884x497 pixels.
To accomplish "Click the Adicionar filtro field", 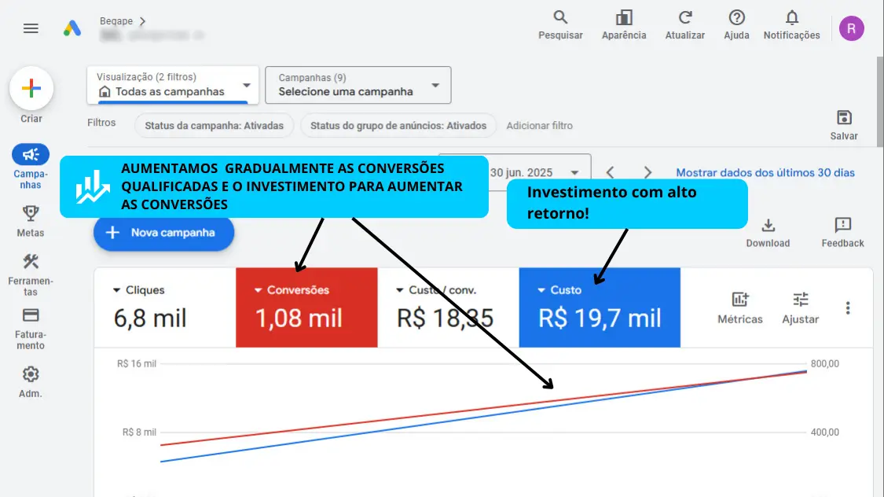I will pos(539,126).
